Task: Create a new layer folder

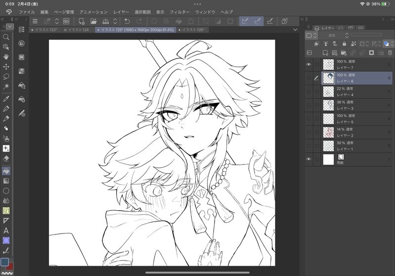Action: (x=344, y=53)
